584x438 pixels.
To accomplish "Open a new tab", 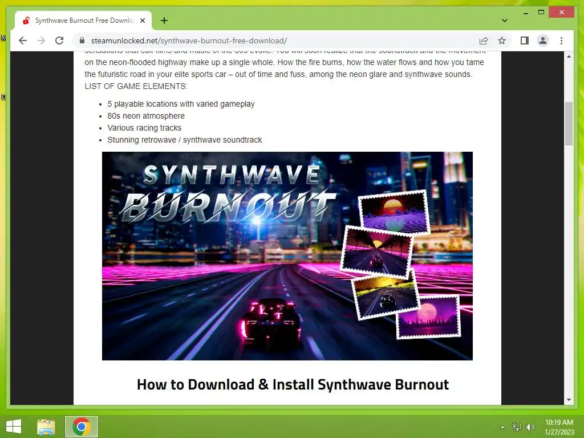I will coord(164,21).
